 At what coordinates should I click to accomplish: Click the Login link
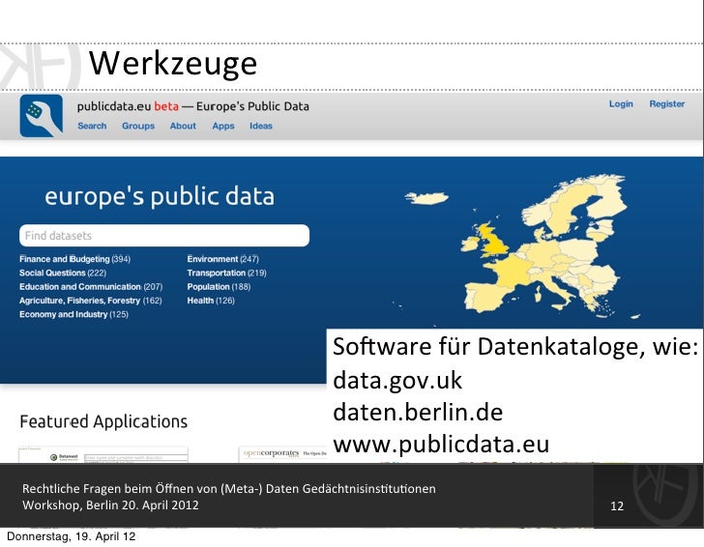[621, 104]
